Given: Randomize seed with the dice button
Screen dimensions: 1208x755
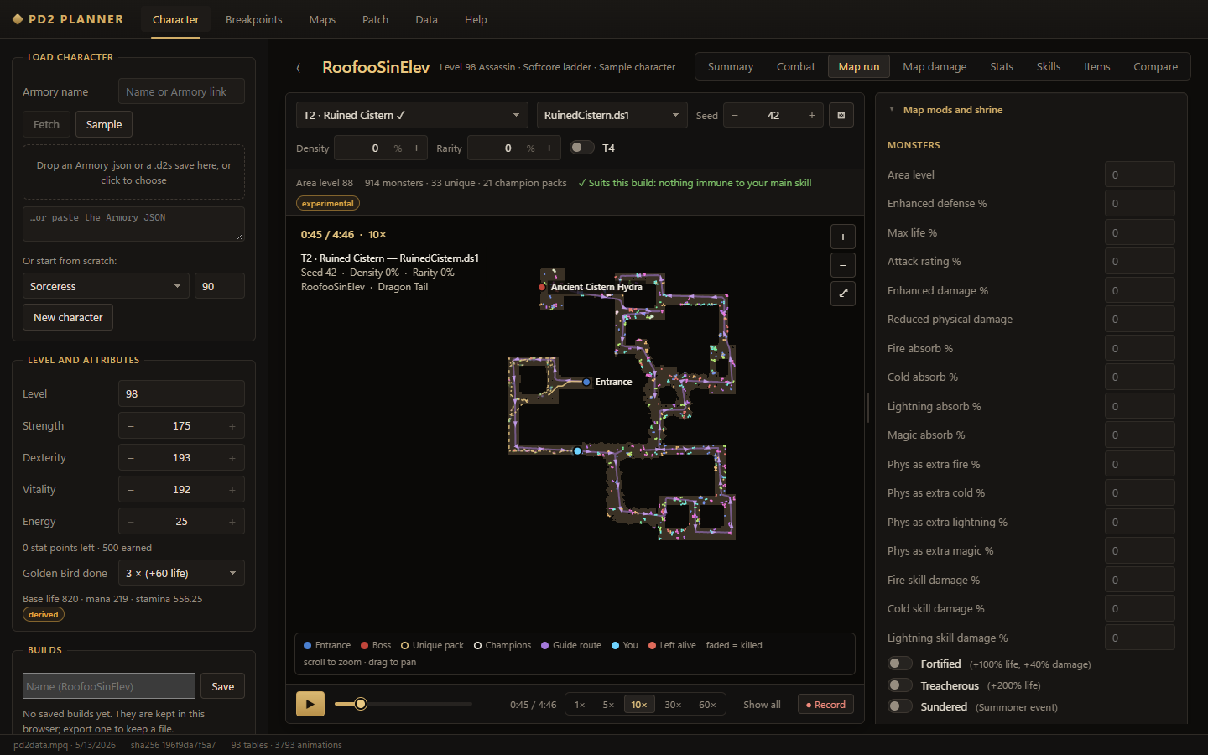Looking at the screenshot, I should click(841, 116).
